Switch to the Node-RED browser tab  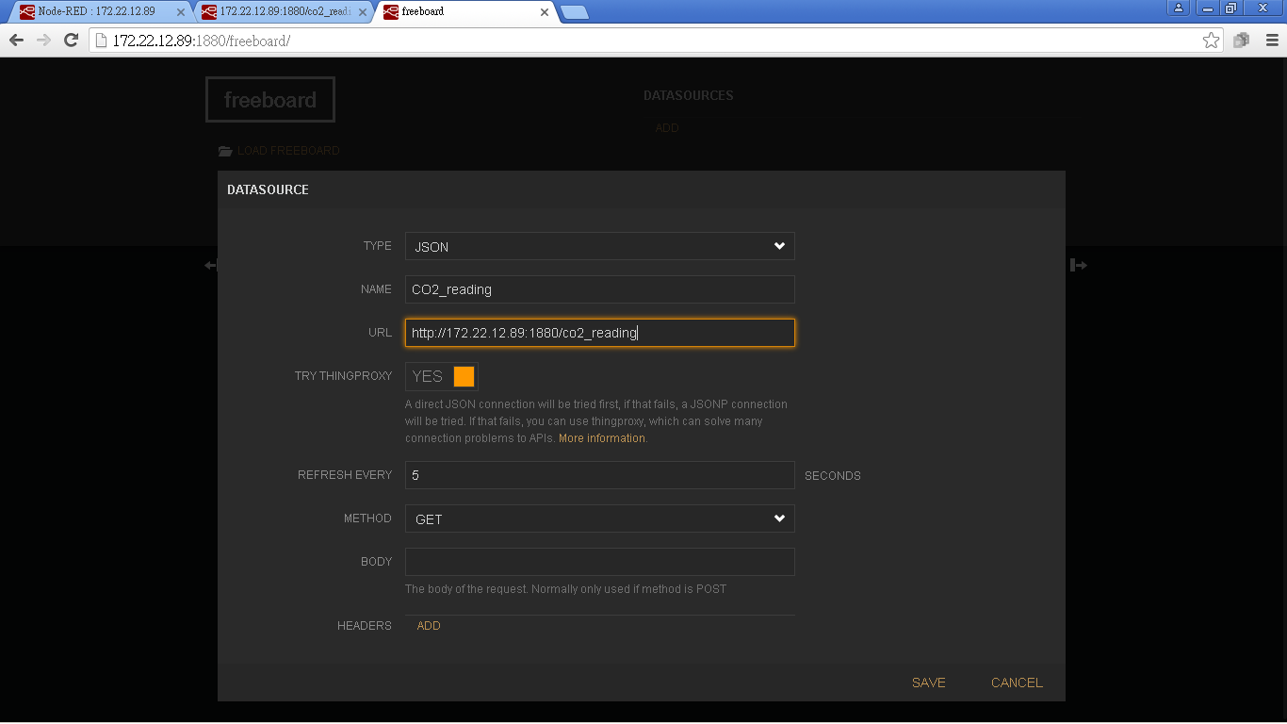click(x=96, y=12)
